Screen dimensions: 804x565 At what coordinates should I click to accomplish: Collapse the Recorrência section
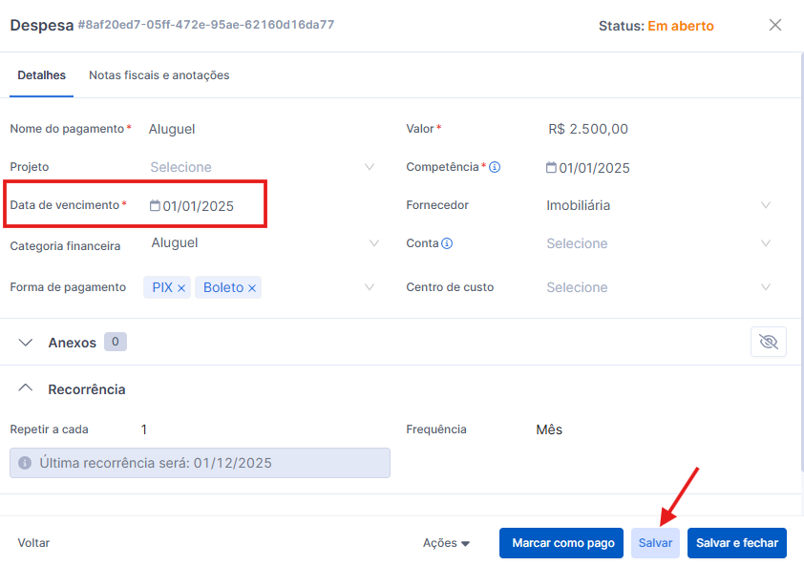26,389
